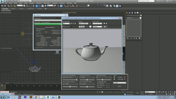
Task: Toggle the blue channel button
Action: click(84, 27)
